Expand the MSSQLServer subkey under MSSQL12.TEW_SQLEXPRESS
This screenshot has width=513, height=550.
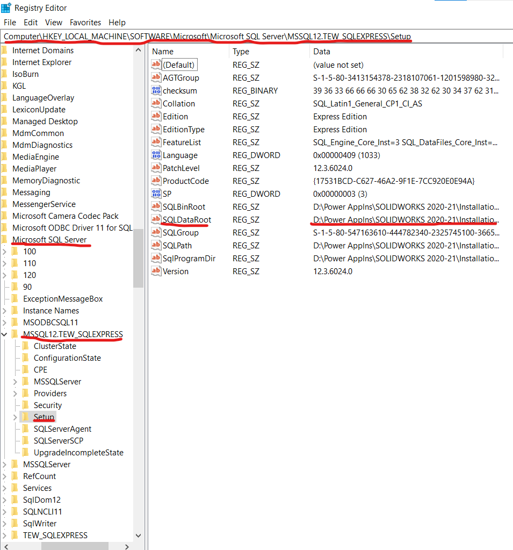point(15,382)
